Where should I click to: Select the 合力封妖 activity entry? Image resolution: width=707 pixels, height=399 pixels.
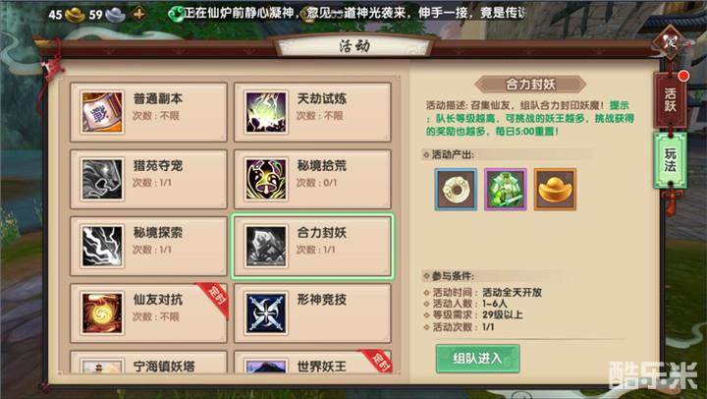[x=312, y=247]
